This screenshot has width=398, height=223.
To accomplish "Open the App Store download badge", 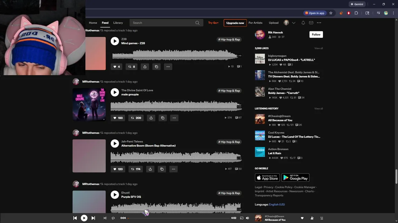I will coord(267,177).
